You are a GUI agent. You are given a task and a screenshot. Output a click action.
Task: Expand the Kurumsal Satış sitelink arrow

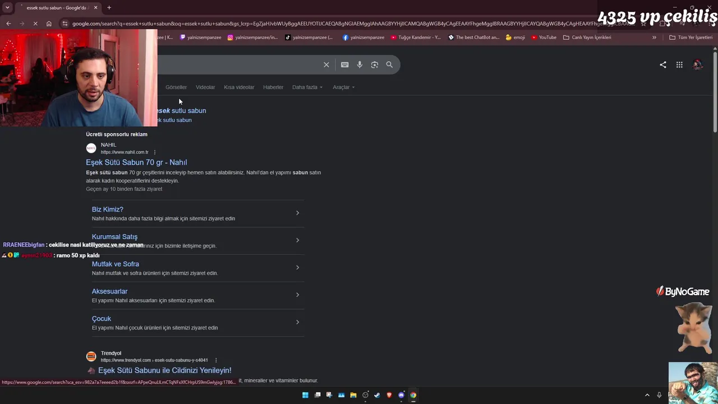click(x=297, y=240)
